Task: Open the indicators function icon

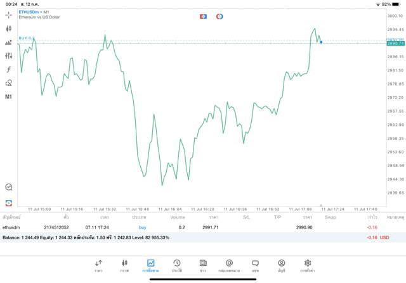Action: point(9,70)
